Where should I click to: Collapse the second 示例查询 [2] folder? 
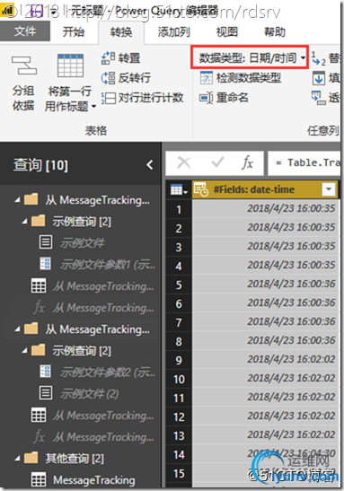pos(25,351)
